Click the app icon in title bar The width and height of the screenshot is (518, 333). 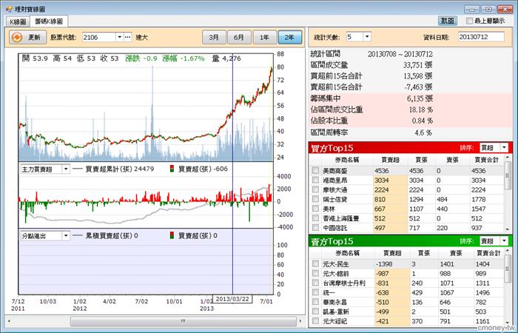(x=9, y=9)
